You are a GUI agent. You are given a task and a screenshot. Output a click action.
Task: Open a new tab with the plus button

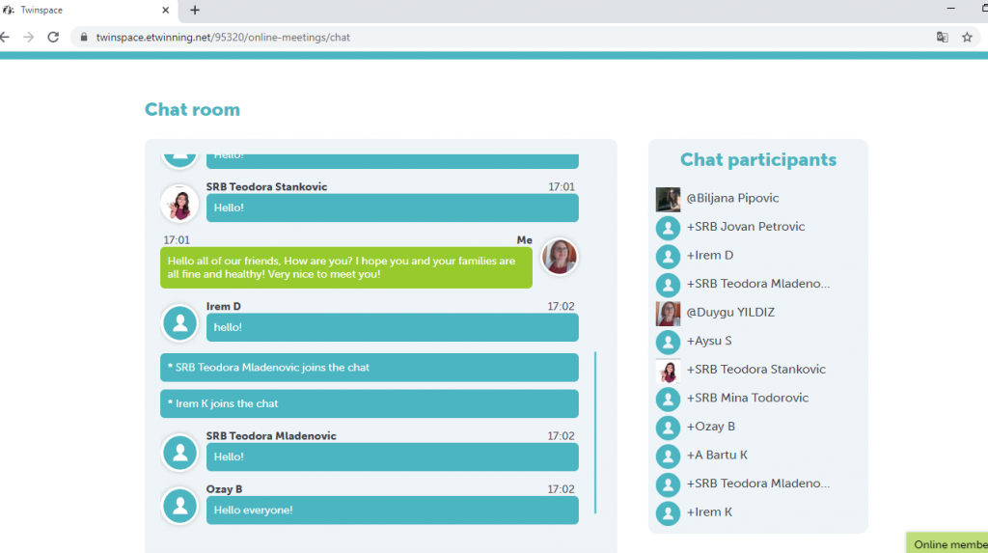click(195, 11)
